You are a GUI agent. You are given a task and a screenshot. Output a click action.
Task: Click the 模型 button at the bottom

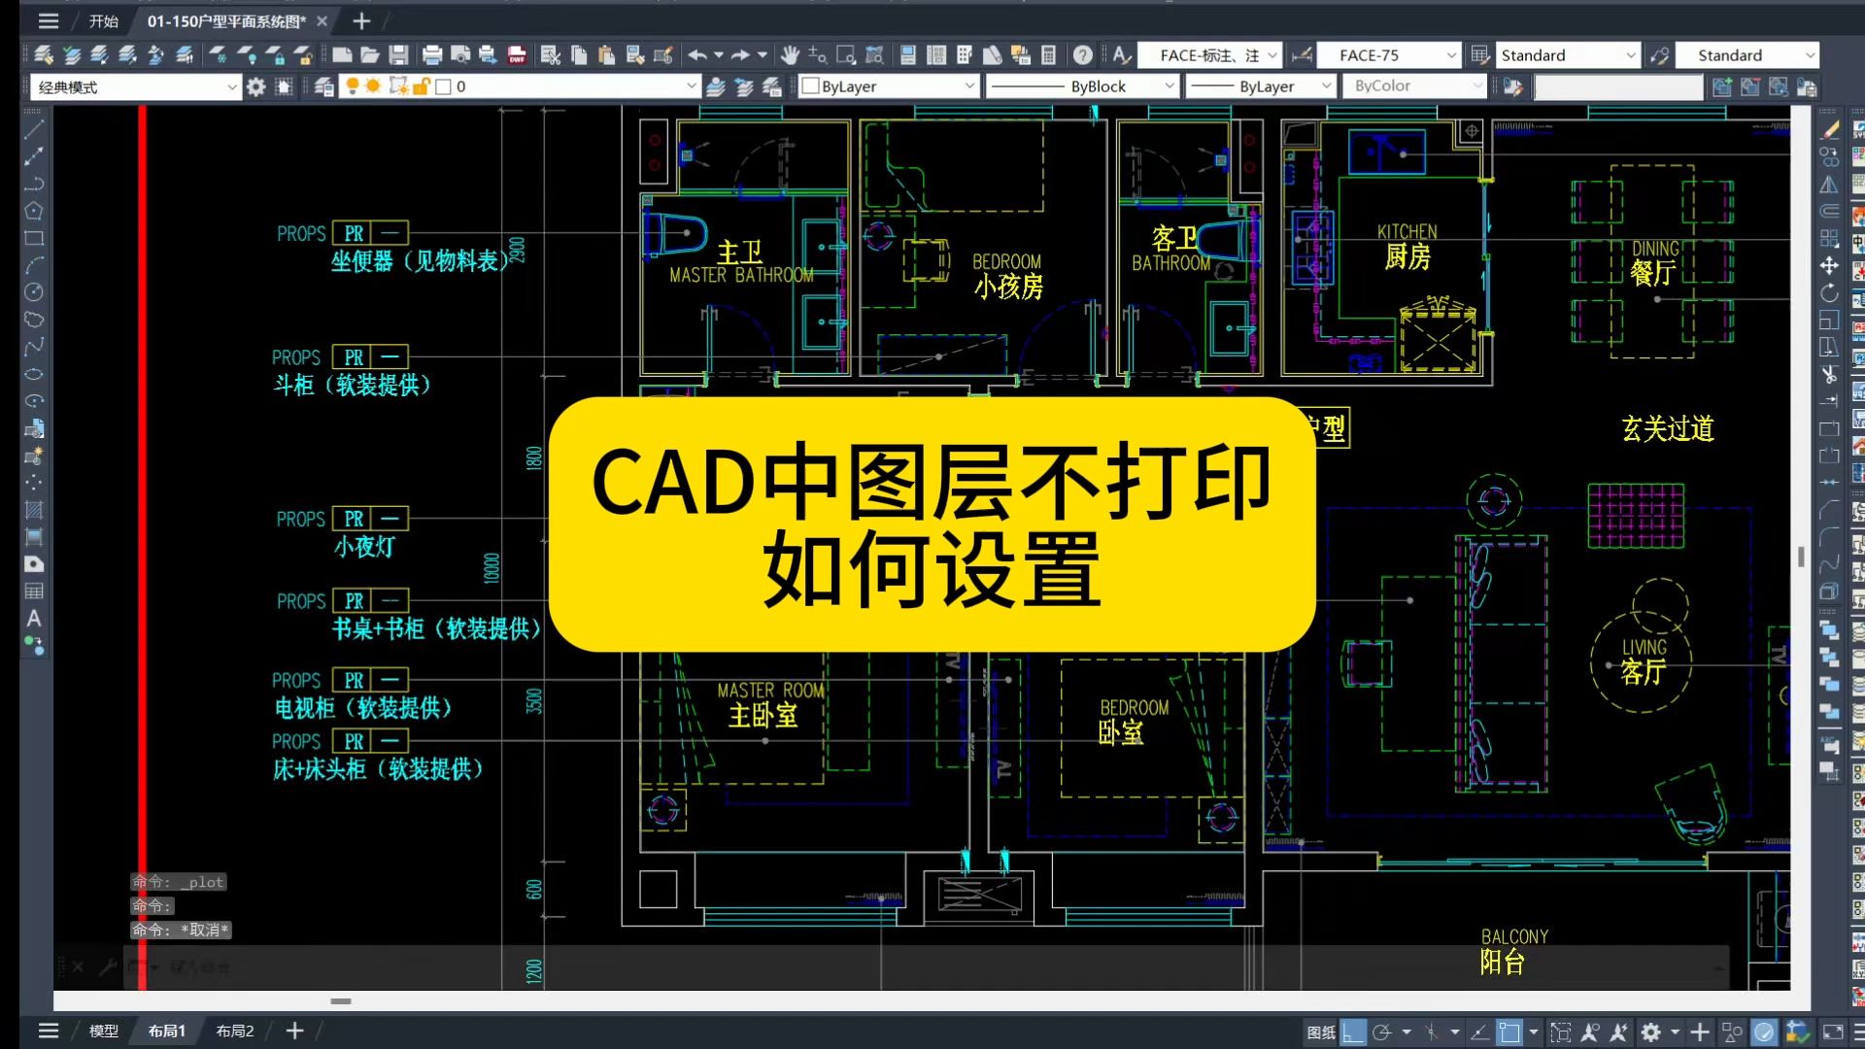pos(104,1031)
